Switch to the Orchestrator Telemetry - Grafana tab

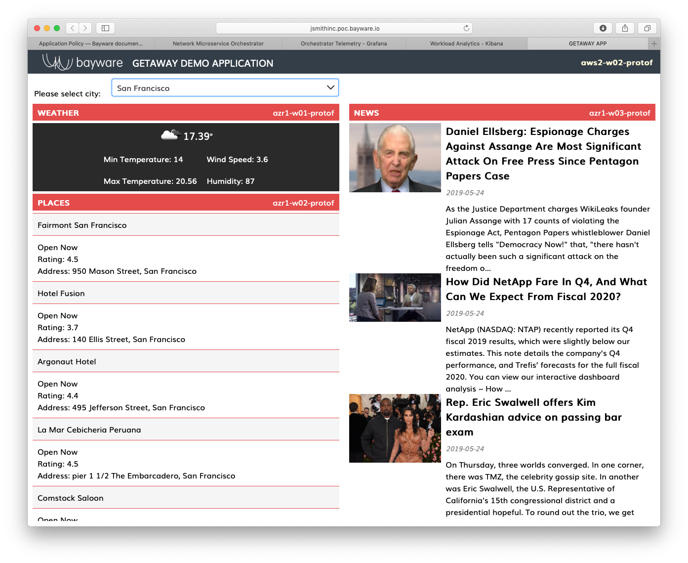coord(344,43)
